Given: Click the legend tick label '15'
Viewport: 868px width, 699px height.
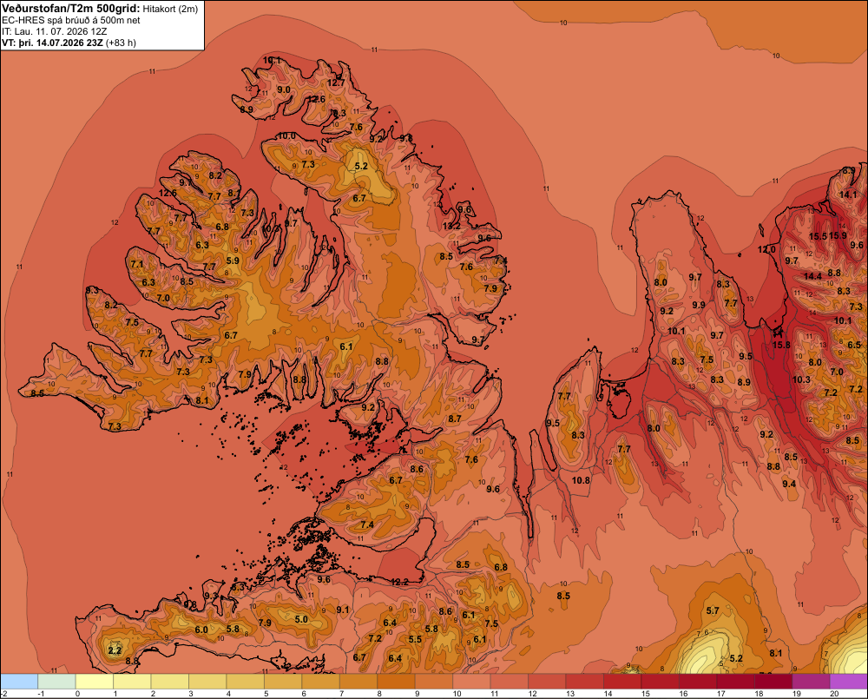Looking at the screenshot, I should coord(646,694).
